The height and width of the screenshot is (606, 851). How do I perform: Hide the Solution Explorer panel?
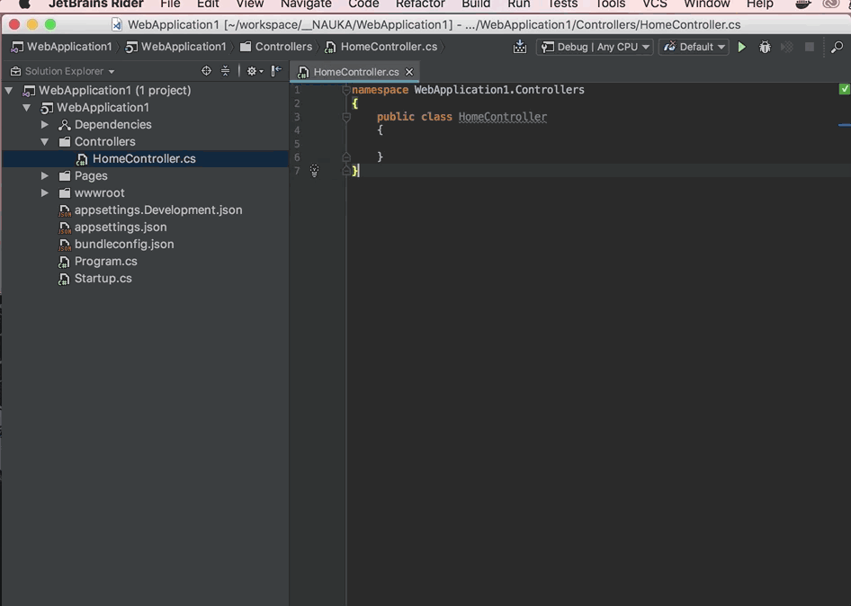276,70
